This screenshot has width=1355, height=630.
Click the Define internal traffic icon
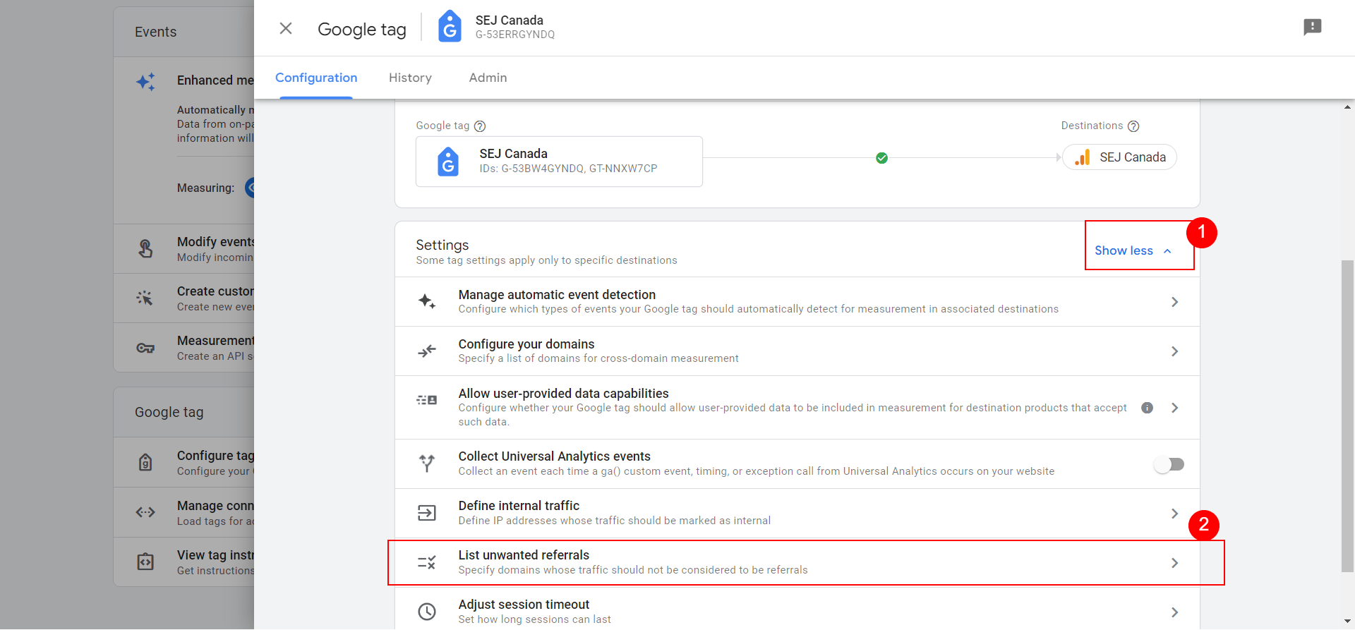(x=427, y=513)
